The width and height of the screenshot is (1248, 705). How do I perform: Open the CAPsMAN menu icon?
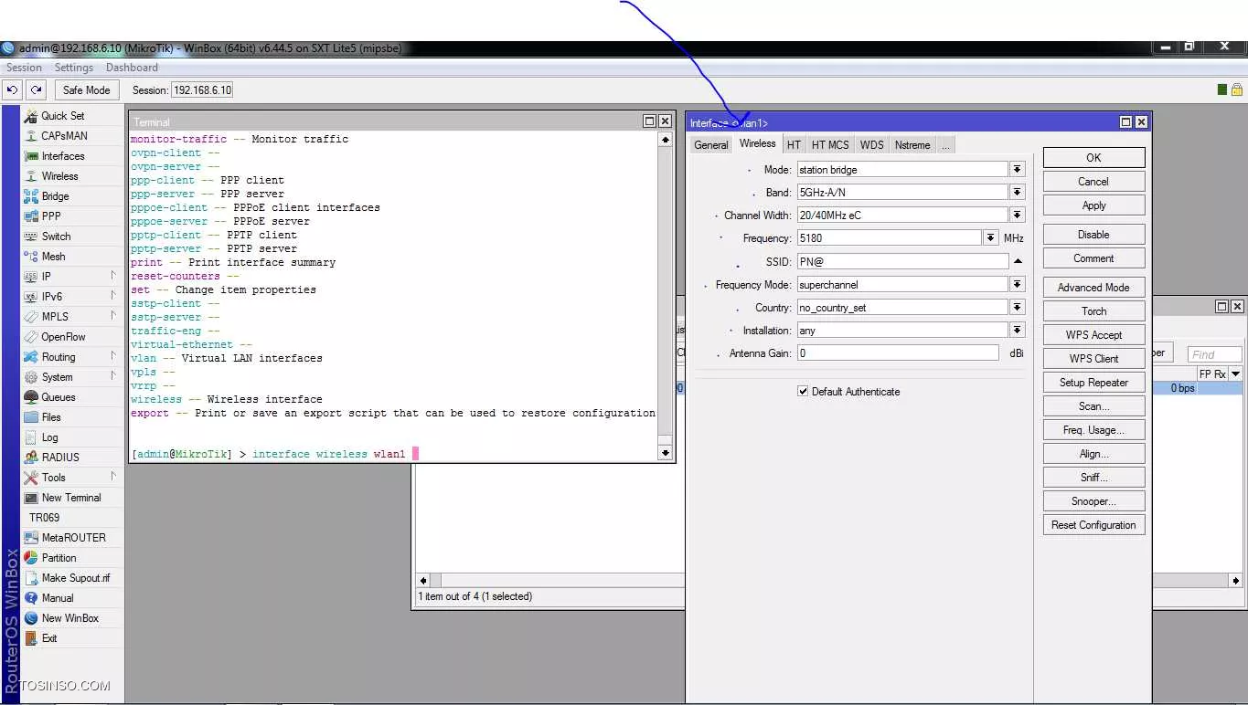pos(31,136)
